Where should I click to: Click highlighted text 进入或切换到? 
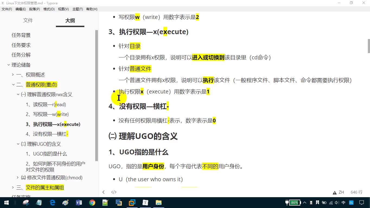click(208, 57)
